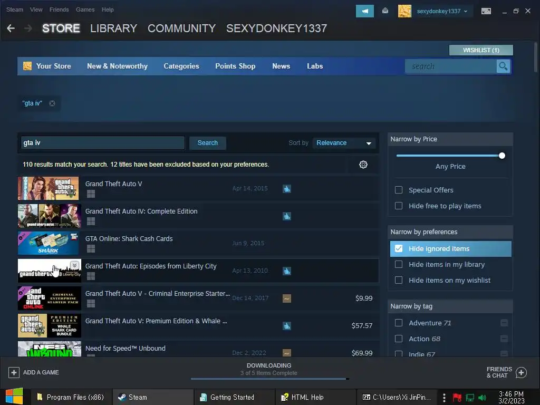Adjust the Any Price slider handle
This screenshot has width=540, height=405.
502,156
